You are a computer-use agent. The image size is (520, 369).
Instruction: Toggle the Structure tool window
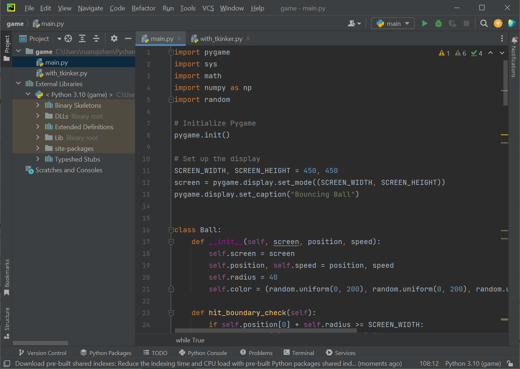pyautogui.click(x=6, y=322)
